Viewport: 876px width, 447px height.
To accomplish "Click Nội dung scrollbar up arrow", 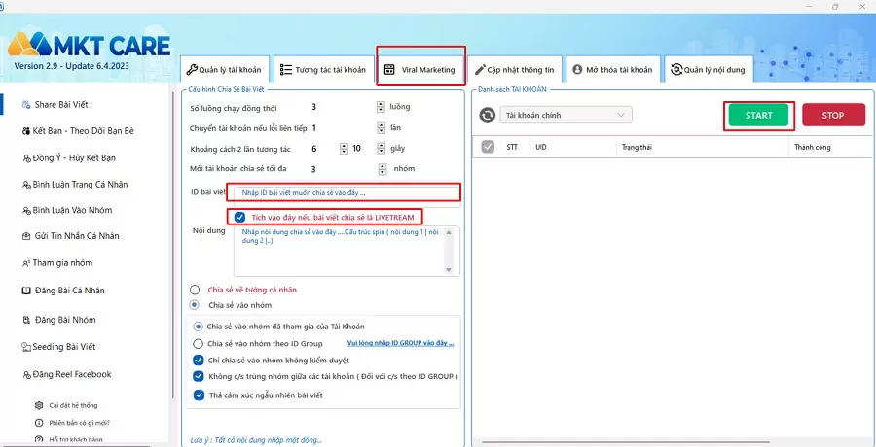I will pyautogui.click(x=449, y=232).
